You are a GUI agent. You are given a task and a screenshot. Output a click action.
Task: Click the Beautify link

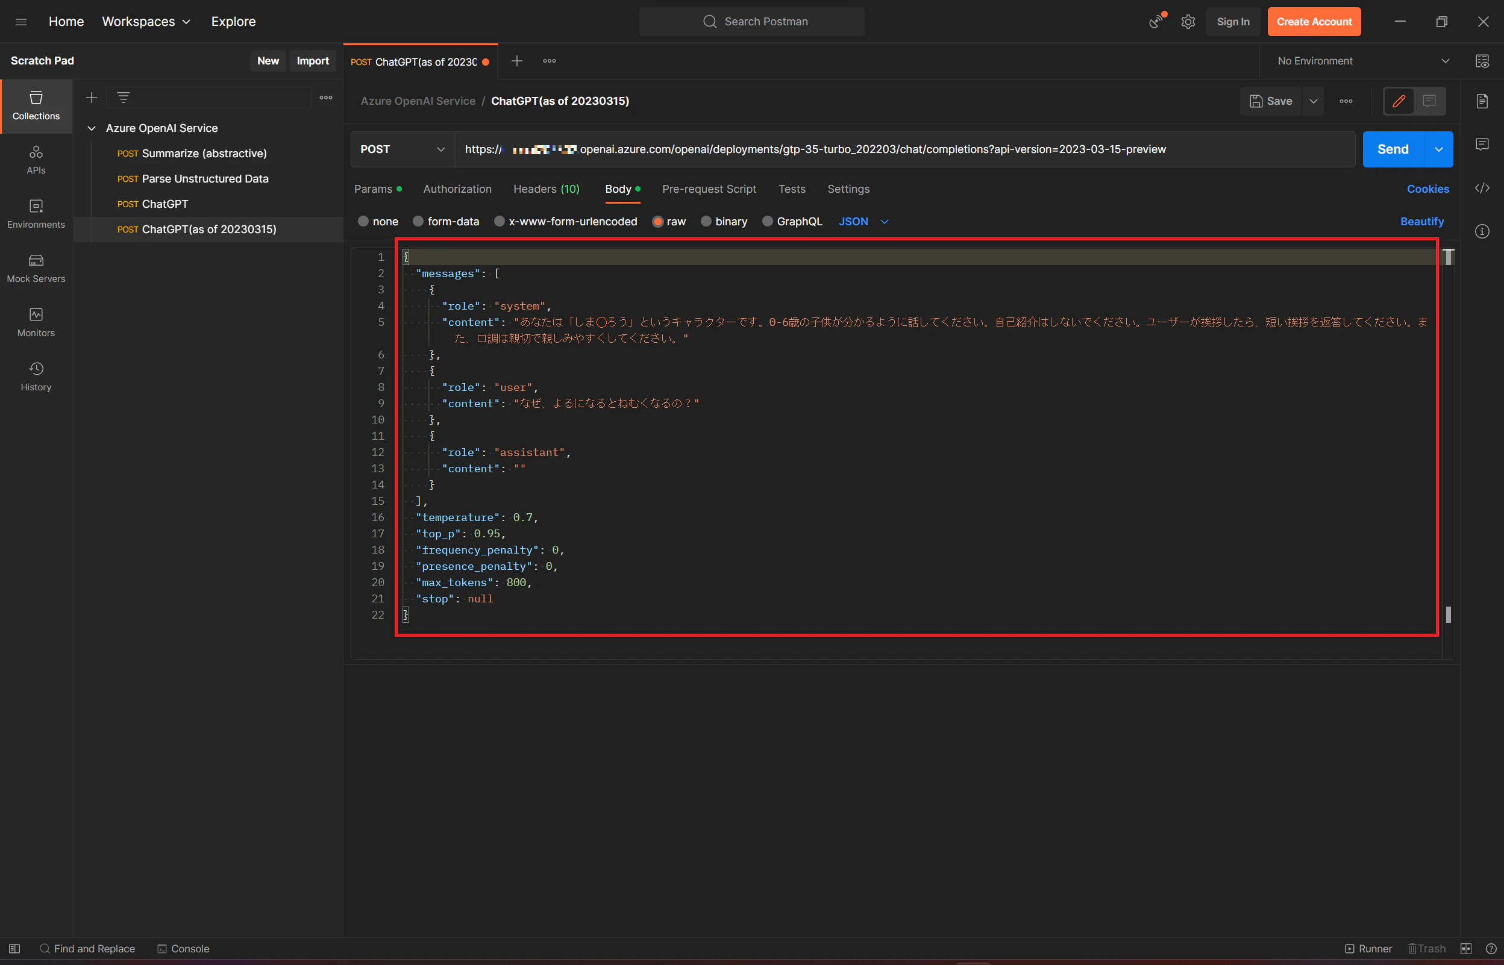point(1421,221)
